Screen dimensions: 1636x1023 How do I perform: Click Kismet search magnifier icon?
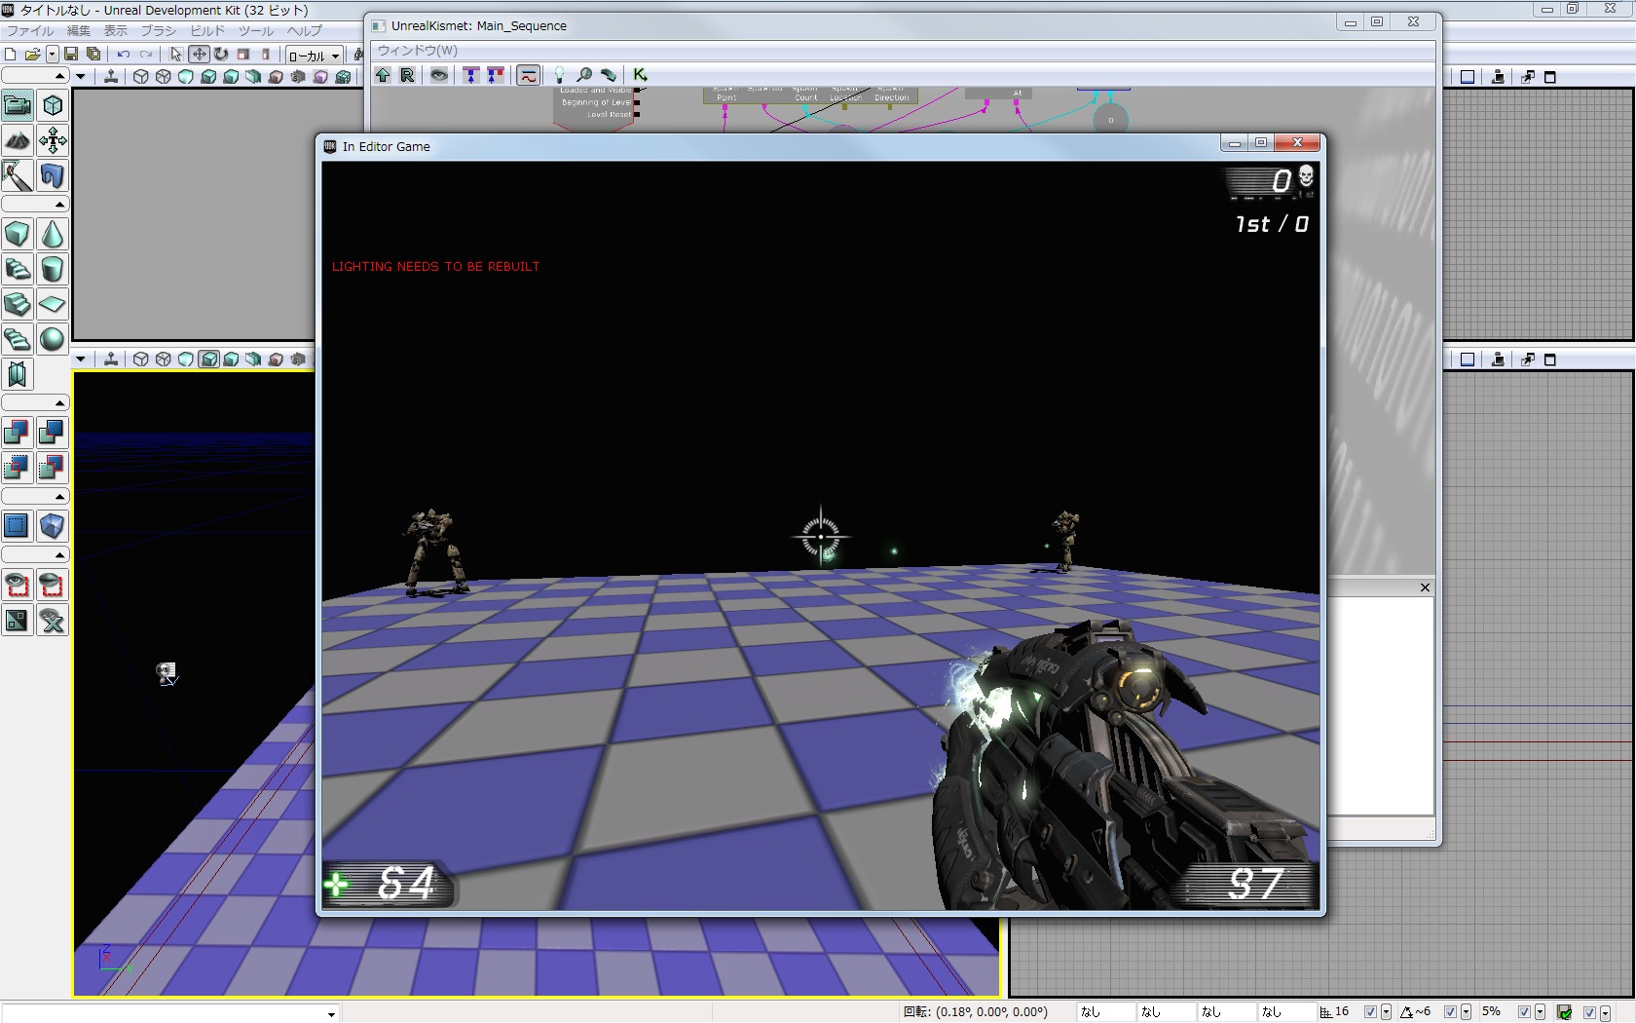(584, 75)
